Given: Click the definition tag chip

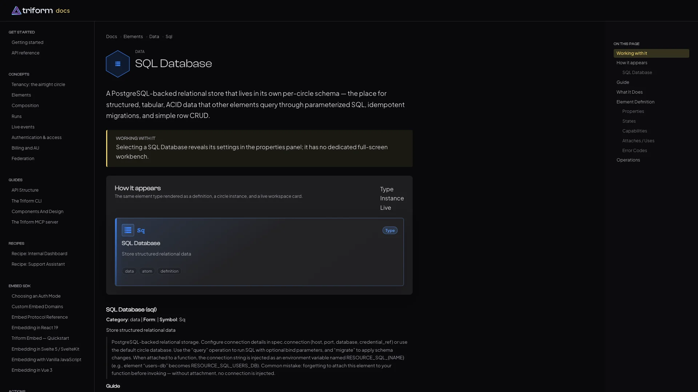Looking at the screenshot, I should pos(169,271).
